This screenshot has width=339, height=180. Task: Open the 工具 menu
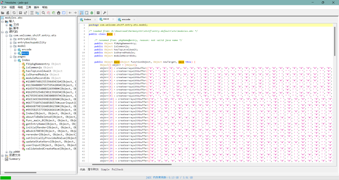29,7
